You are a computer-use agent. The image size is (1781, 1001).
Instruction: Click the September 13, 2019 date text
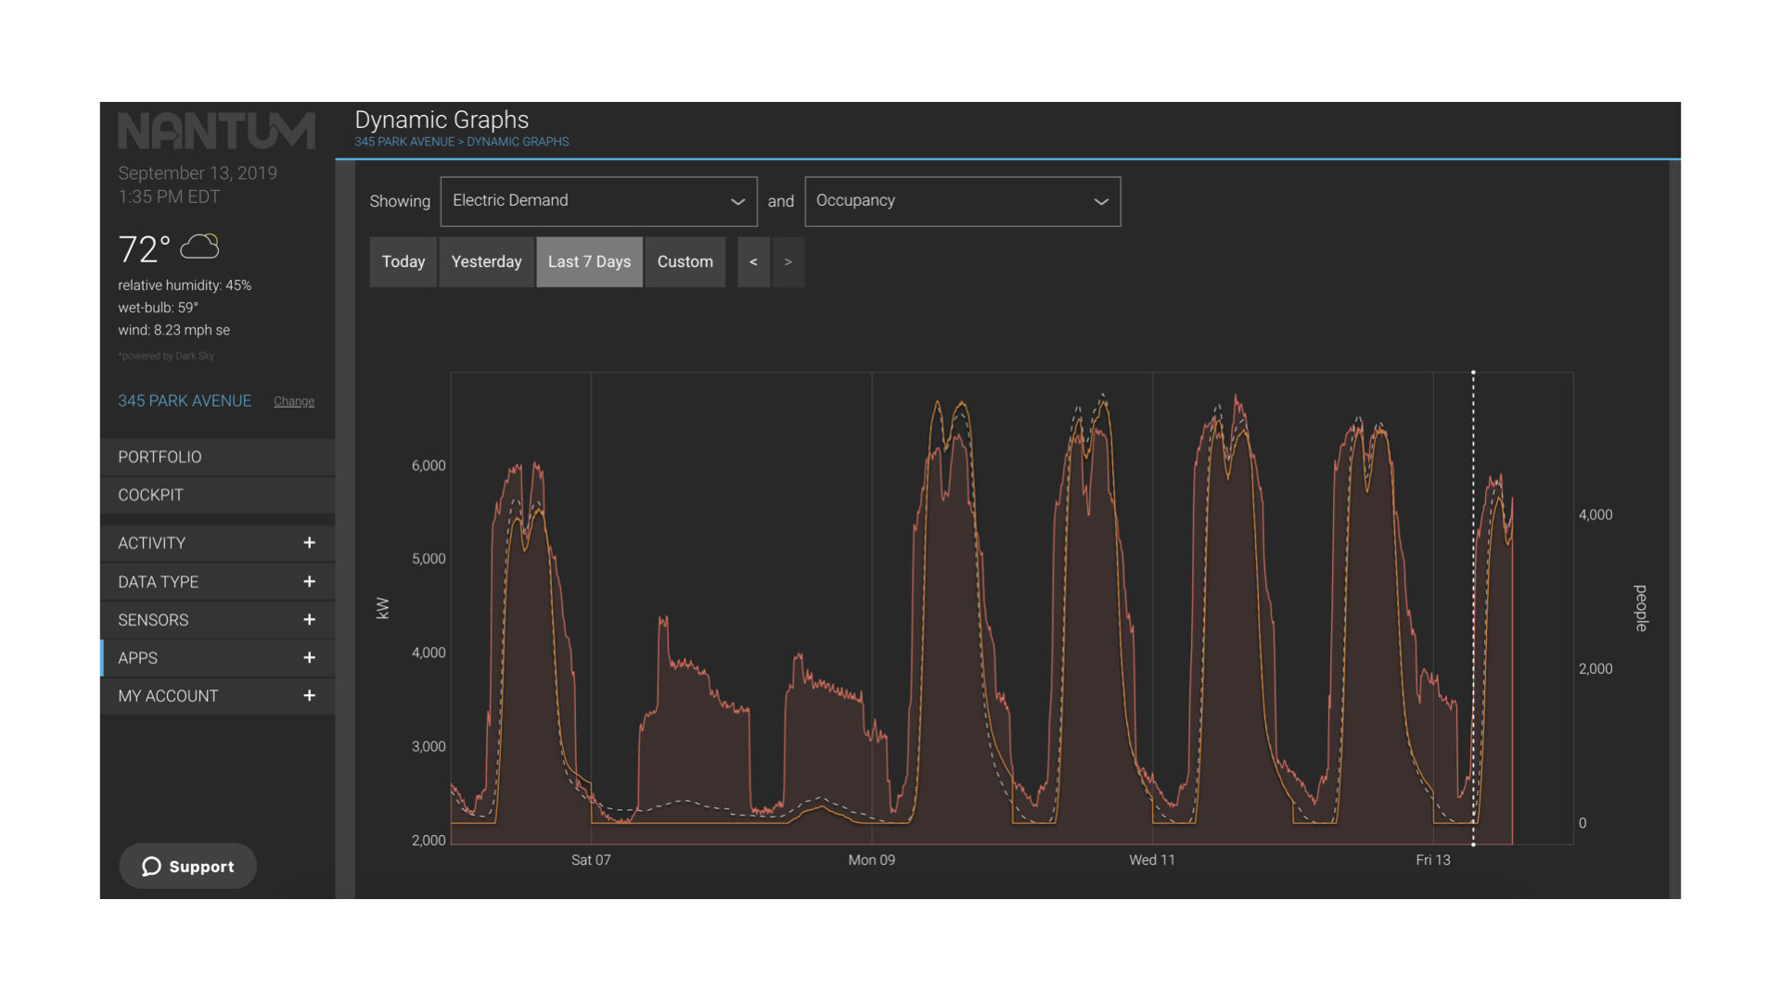click(198, 173)
